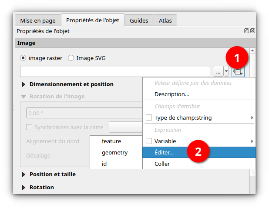Viewport: 269px width, 208px height.
Task: Click the panel float/undock icon
Action: click(246, 31)
